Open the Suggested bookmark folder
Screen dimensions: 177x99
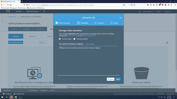pos(14,8)
